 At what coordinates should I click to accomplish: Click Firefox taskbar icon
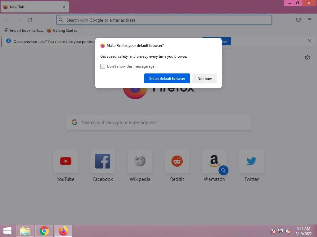[63, 231]
